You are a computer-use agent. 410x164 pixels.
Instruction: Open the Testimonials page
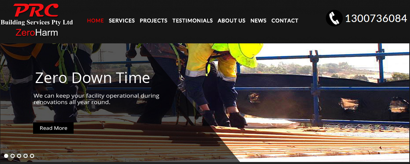[x=193, y=21]
